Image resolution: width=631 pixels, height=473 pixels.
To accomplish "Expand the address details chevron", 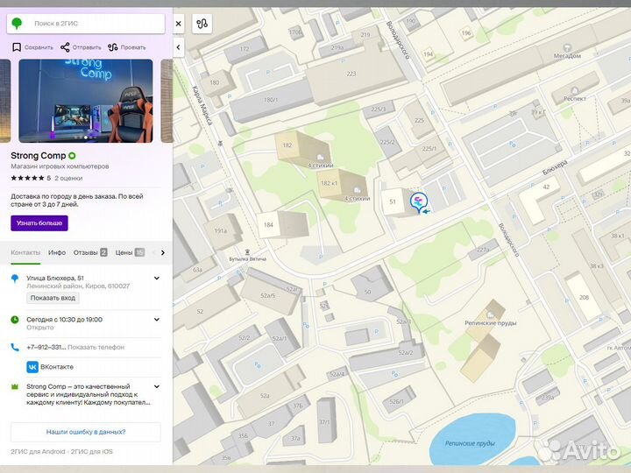I will click(x=157, y=278).
